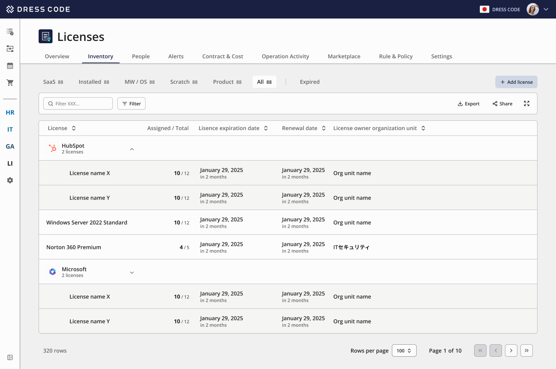Switch to the Contract & Cost tab

tap(222, 56)
